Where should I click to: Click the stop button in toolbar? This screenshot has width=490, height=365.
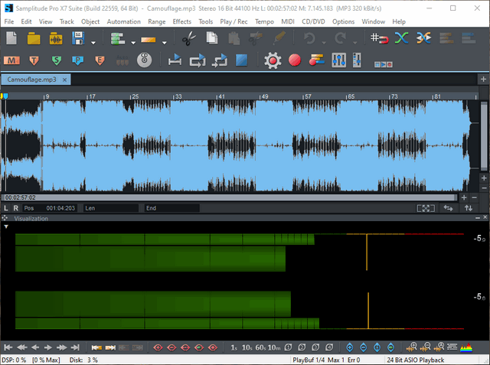click(242, 60)
